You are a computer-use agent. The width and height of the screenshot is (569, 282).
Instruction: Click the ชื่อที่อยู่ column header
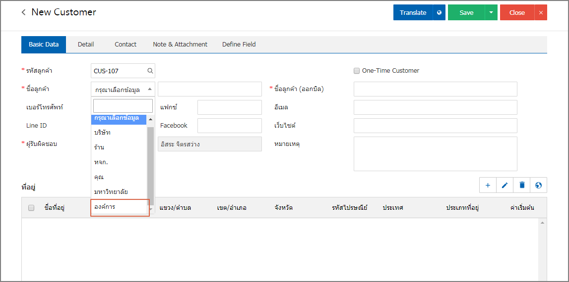click(x=54, y=208)
